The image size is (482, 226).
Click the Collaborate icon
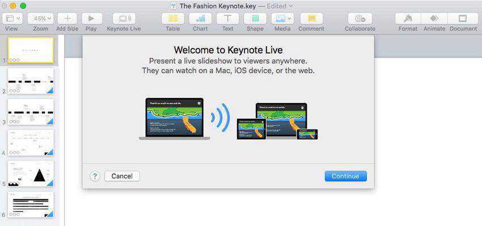click(360, 19)
